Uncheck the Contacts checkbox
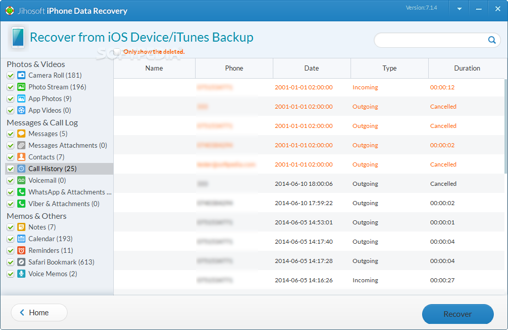The image size is (508, 330). (10, 157)
